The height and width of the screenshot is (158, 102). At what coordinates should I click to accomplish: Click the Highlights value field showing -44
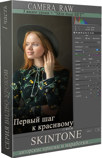[98, 68]
